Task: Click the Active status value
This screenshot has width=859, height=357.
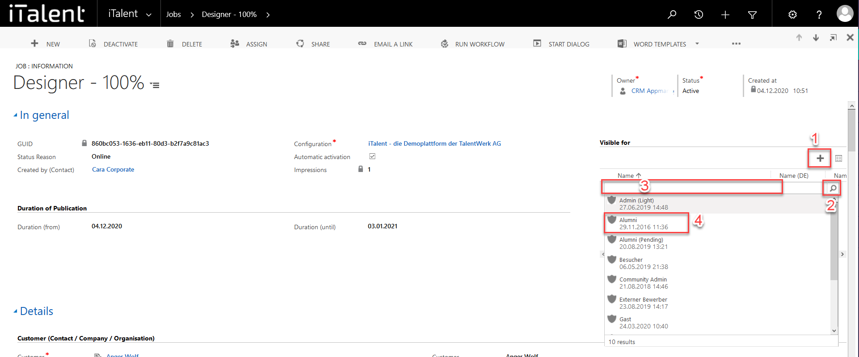Action: [691, 91]
